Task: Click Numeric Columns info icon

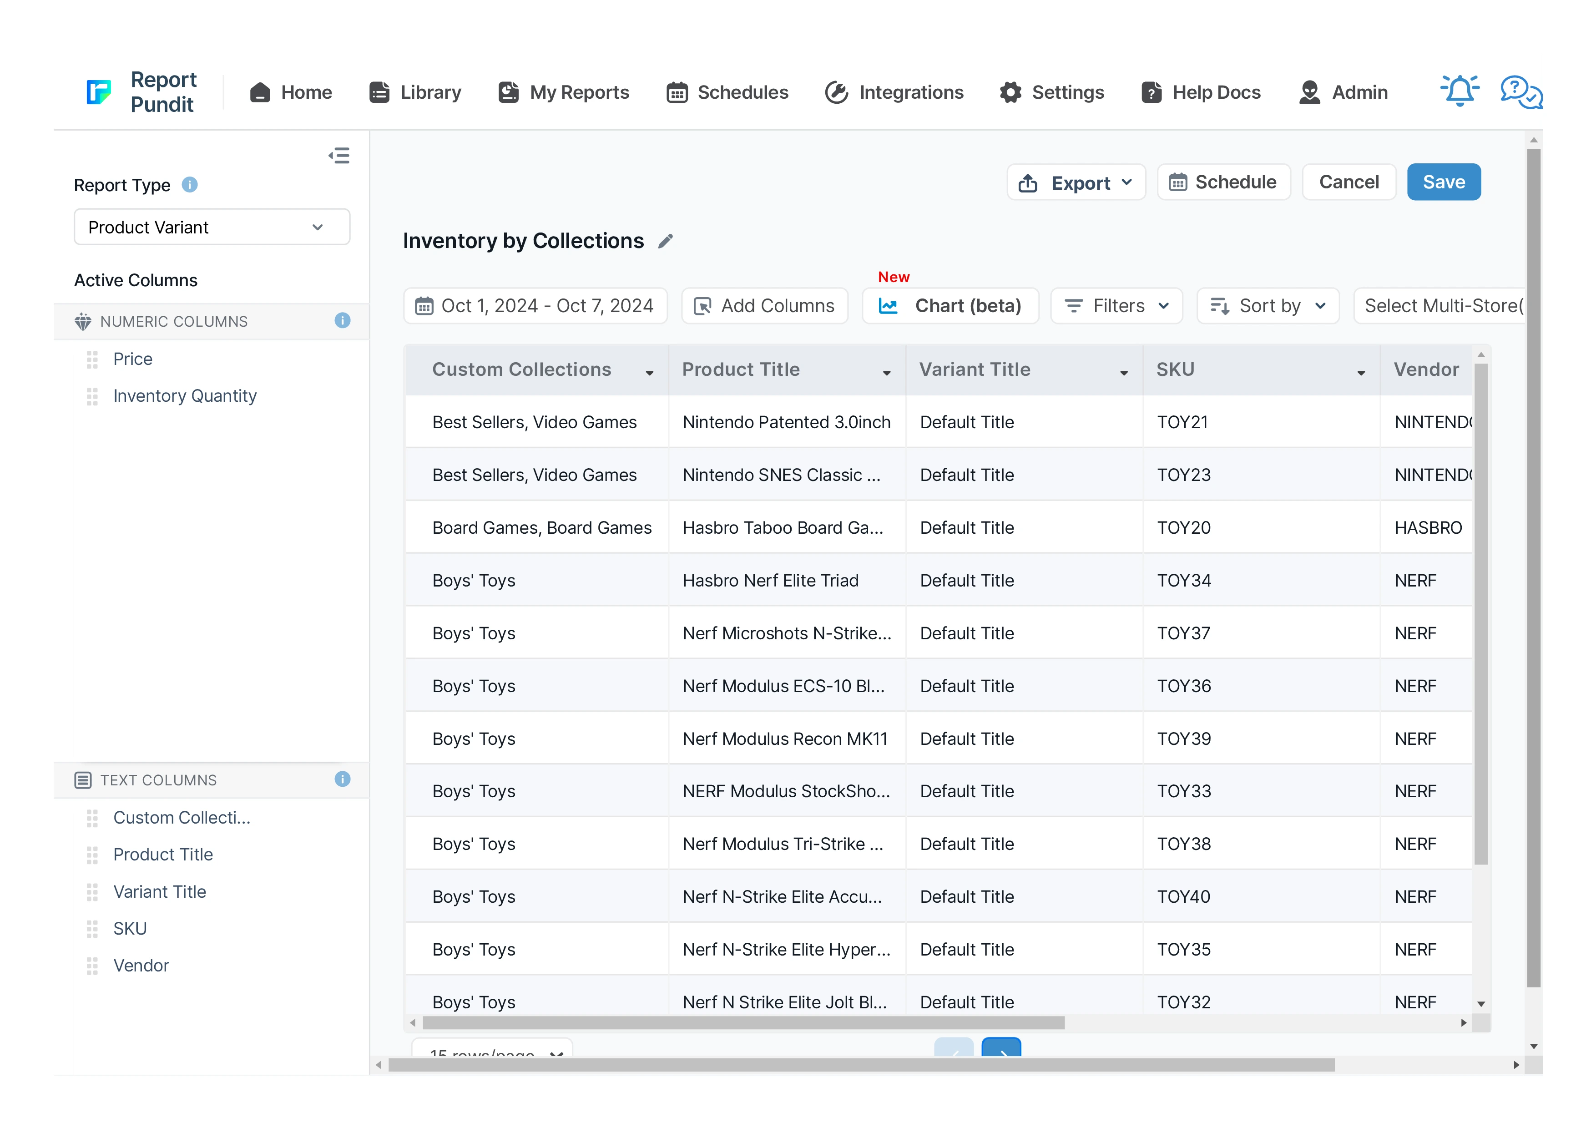Action: tap(342, 321)
